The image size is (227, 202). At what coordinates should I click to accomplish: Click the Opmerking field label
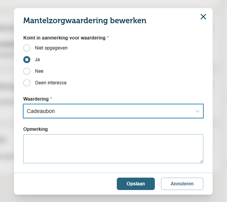pos(35,129)
